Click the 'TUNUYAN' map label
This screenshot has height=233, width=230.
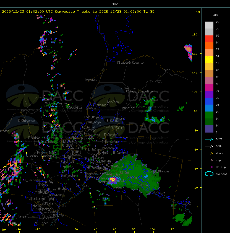(x=59, y=216)
